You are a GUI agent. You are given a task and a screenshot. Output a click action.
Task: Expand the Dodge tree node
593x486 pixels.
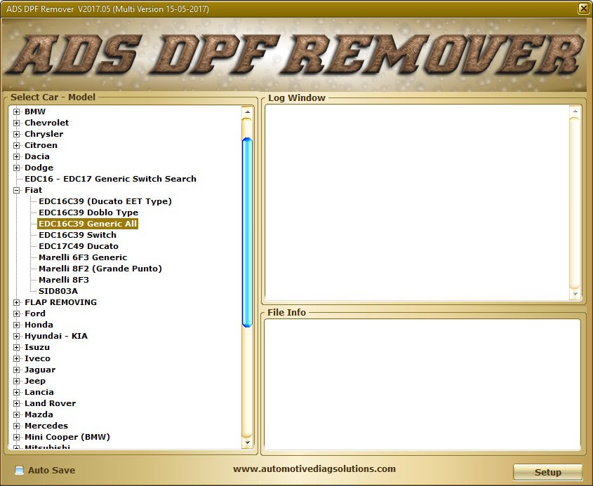16,168
